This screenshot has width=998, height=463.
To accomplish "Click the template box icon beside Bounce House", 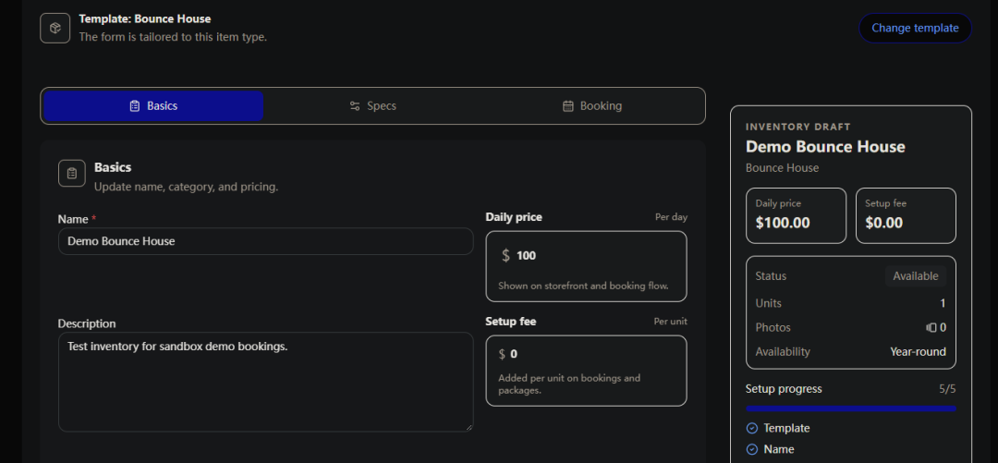I will 55,28.
